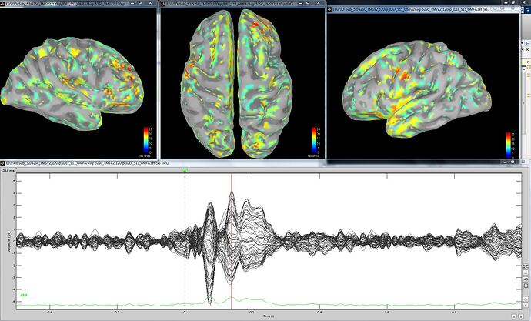Click the title bar of the right brain window
Viewport: 531px width, 321px height.
pos(423,9)
